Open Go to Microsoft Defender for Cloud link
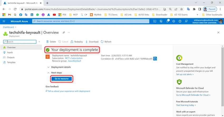The height and width of the screenshot is (117, 224). pos(193,95)
